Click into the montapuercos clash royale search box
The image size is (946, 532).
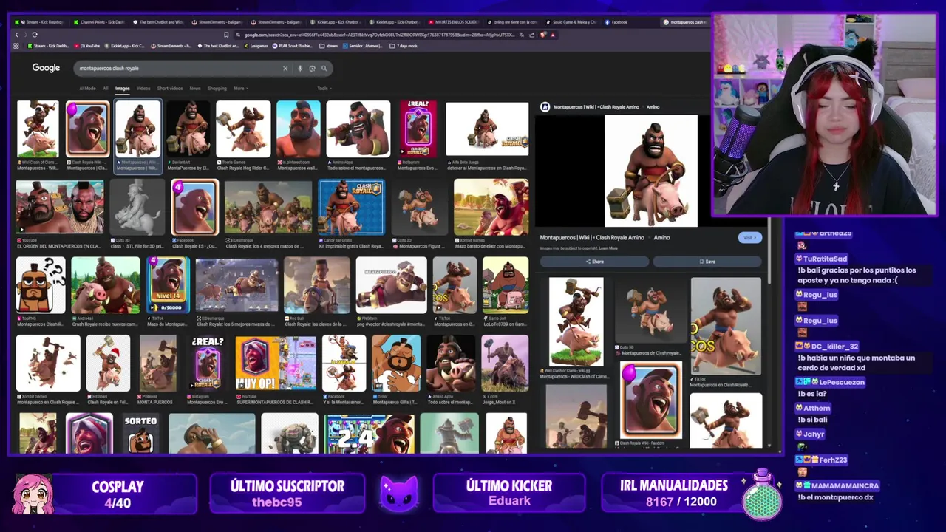tap(177, 68)
